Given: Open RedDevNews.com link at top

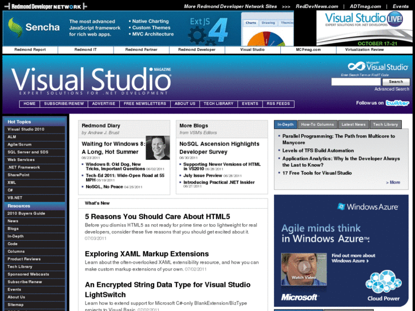Looking at the screenshot, I should pos(317,6).
